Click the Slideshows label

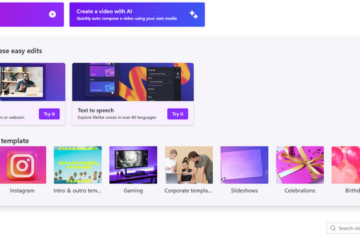pos(244,191)
